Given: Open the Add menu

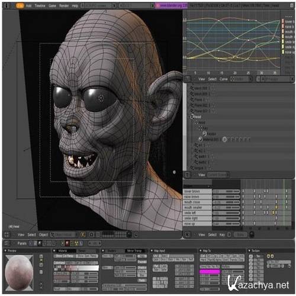Looking at the screenshot, I should (x=28, y=6).
